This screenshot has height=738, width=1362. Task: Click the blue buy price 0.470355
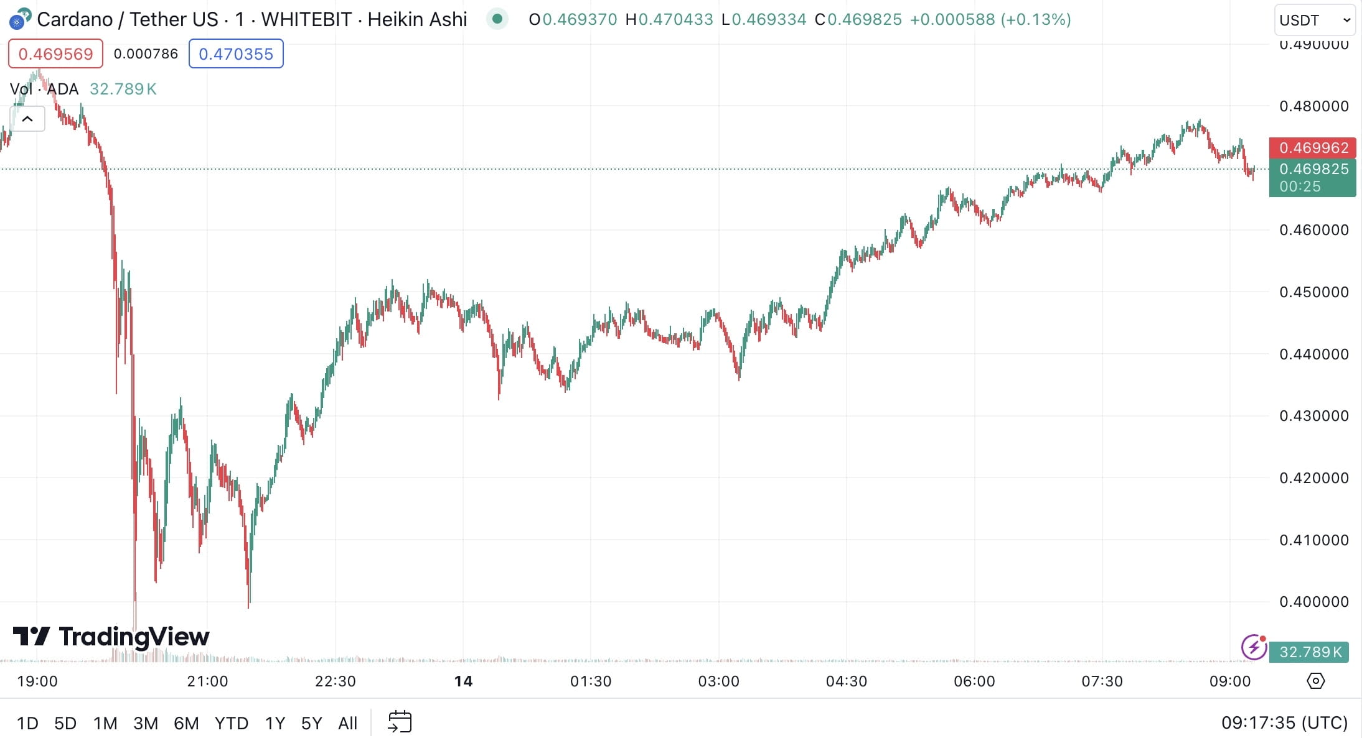[236, 53]
